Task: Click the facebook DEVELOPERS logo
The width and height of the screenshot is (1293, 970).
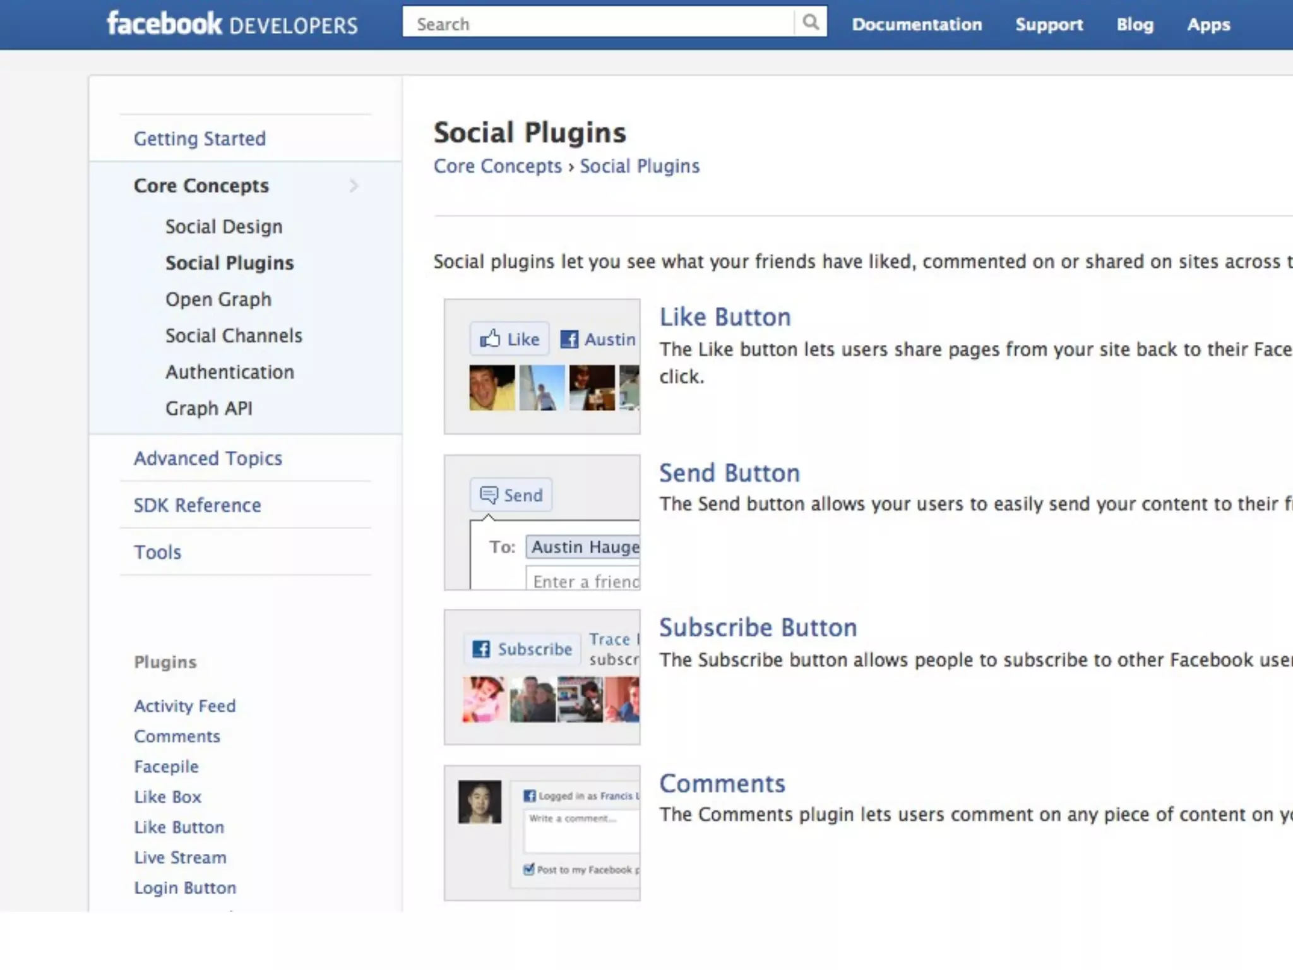Action: tap(232, 24)
